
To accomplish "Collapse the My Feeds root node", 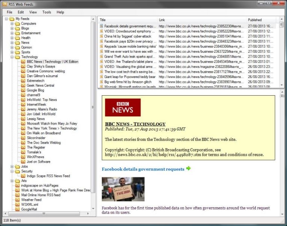I will 6,19.
